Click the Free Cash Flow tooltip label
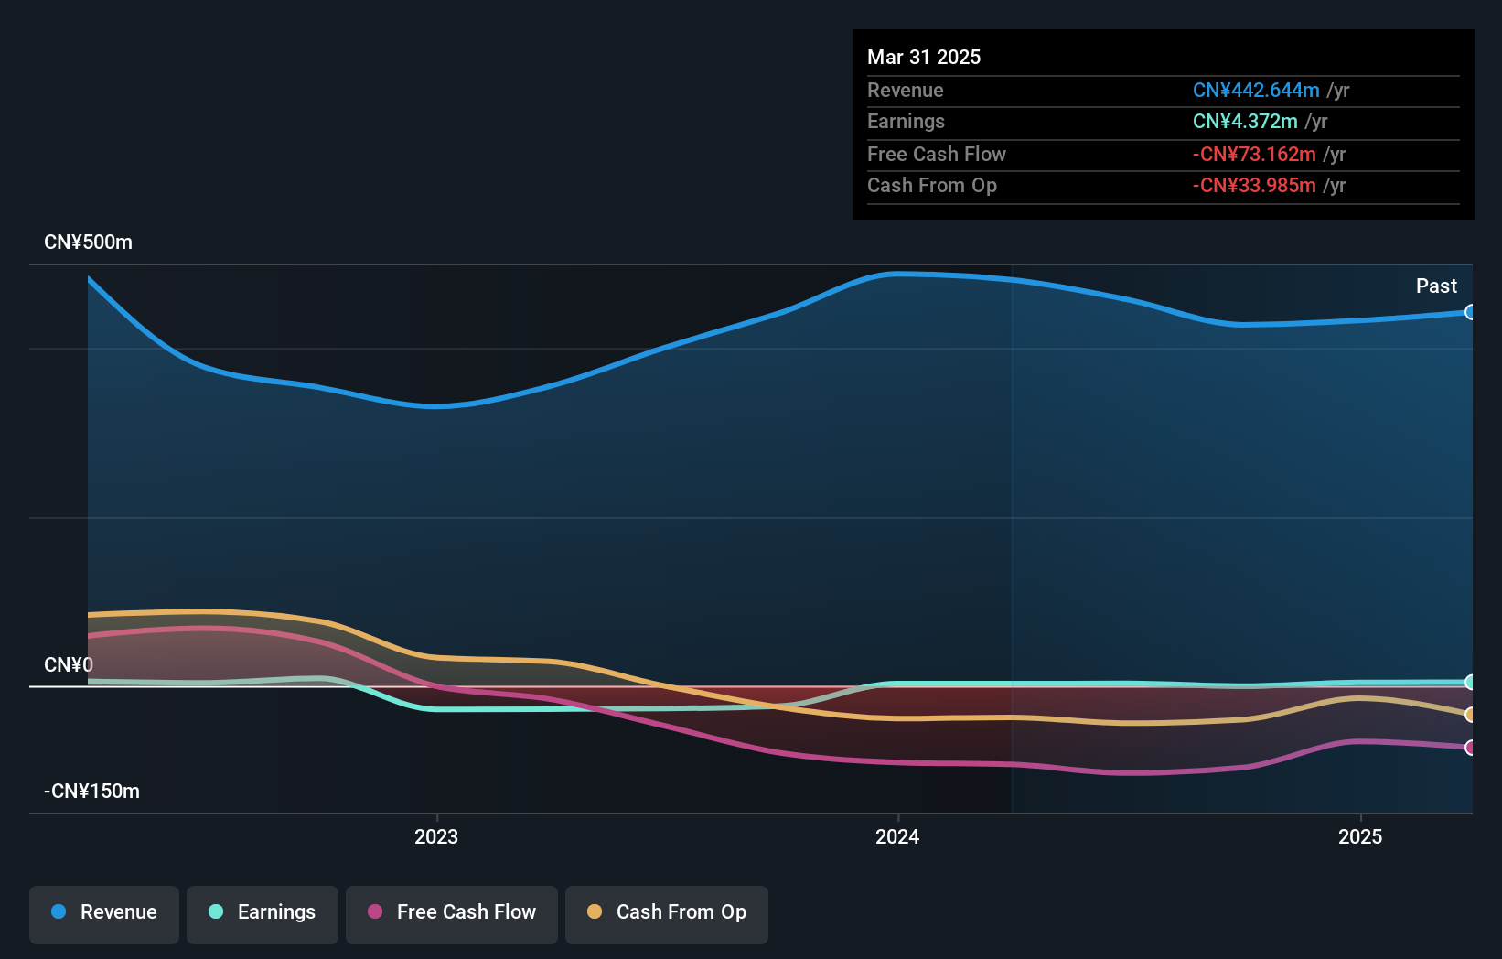Viewport: 1502px width, 959px height. tap(936, 154)
